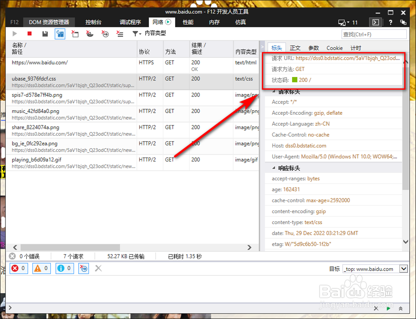Click the request URL dss0.bdstatic.com link
416x319 pixels.
347,58
